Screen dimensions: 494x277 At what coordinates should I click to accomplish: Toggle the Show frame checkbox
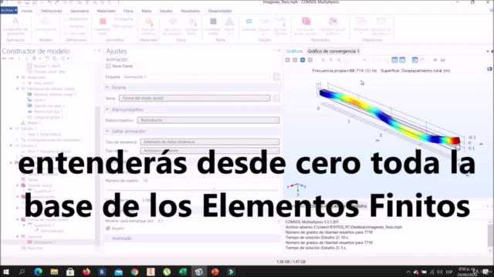point(108,66)
